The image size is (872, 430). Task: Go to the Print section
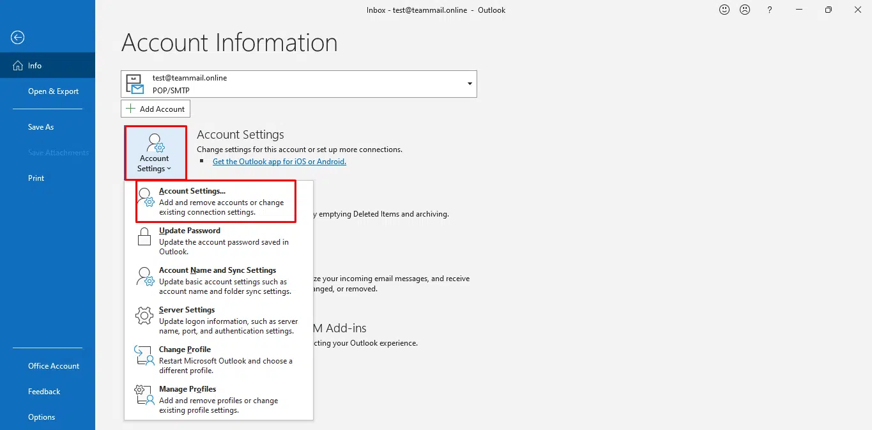(x=36, y=178)
